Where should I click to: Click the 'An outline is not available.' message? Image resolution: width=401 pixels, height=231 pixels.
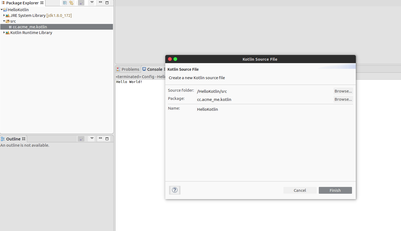[x=25, y=145]
